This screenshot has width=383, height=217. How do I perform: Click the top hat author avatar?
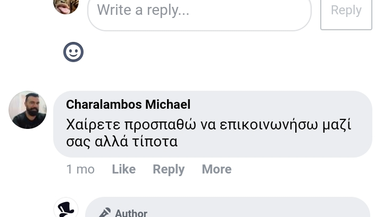tap(66, 207)
